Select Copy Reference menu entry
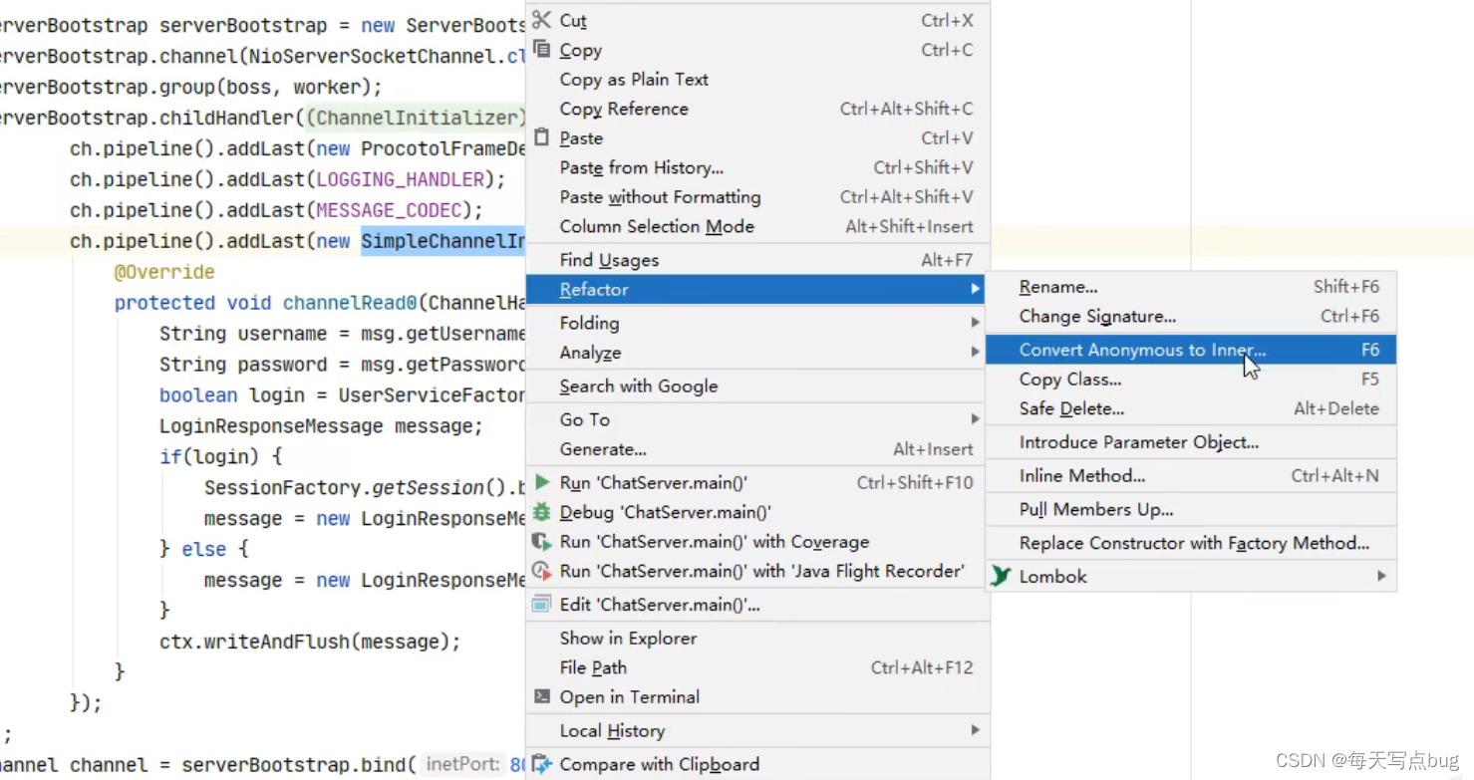The height and width of the screenshot is (780, 1474). [x=757, y=109]
